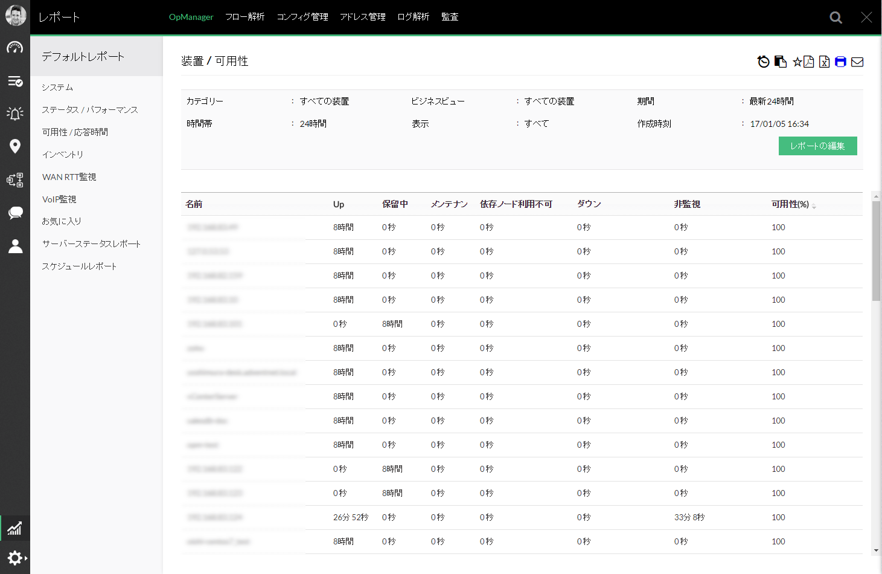The width and height of the screenshot is (882, 574).
Task: Open the alarm bell icon in the sidebar
Action: pyautogui.click(x=15, y=114)
